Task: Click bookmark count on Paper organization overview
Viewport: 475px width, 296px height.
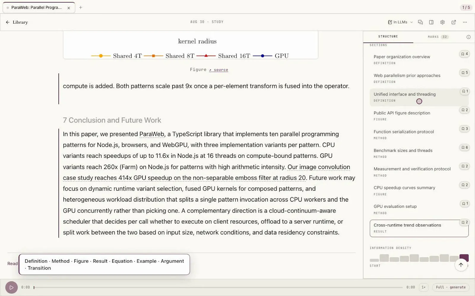Action: tap(464, 54)
